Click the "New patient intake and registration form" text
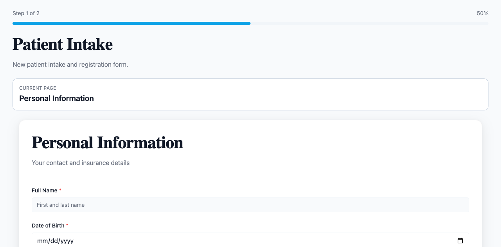The image size is (501, 247). tap(70, 64)
